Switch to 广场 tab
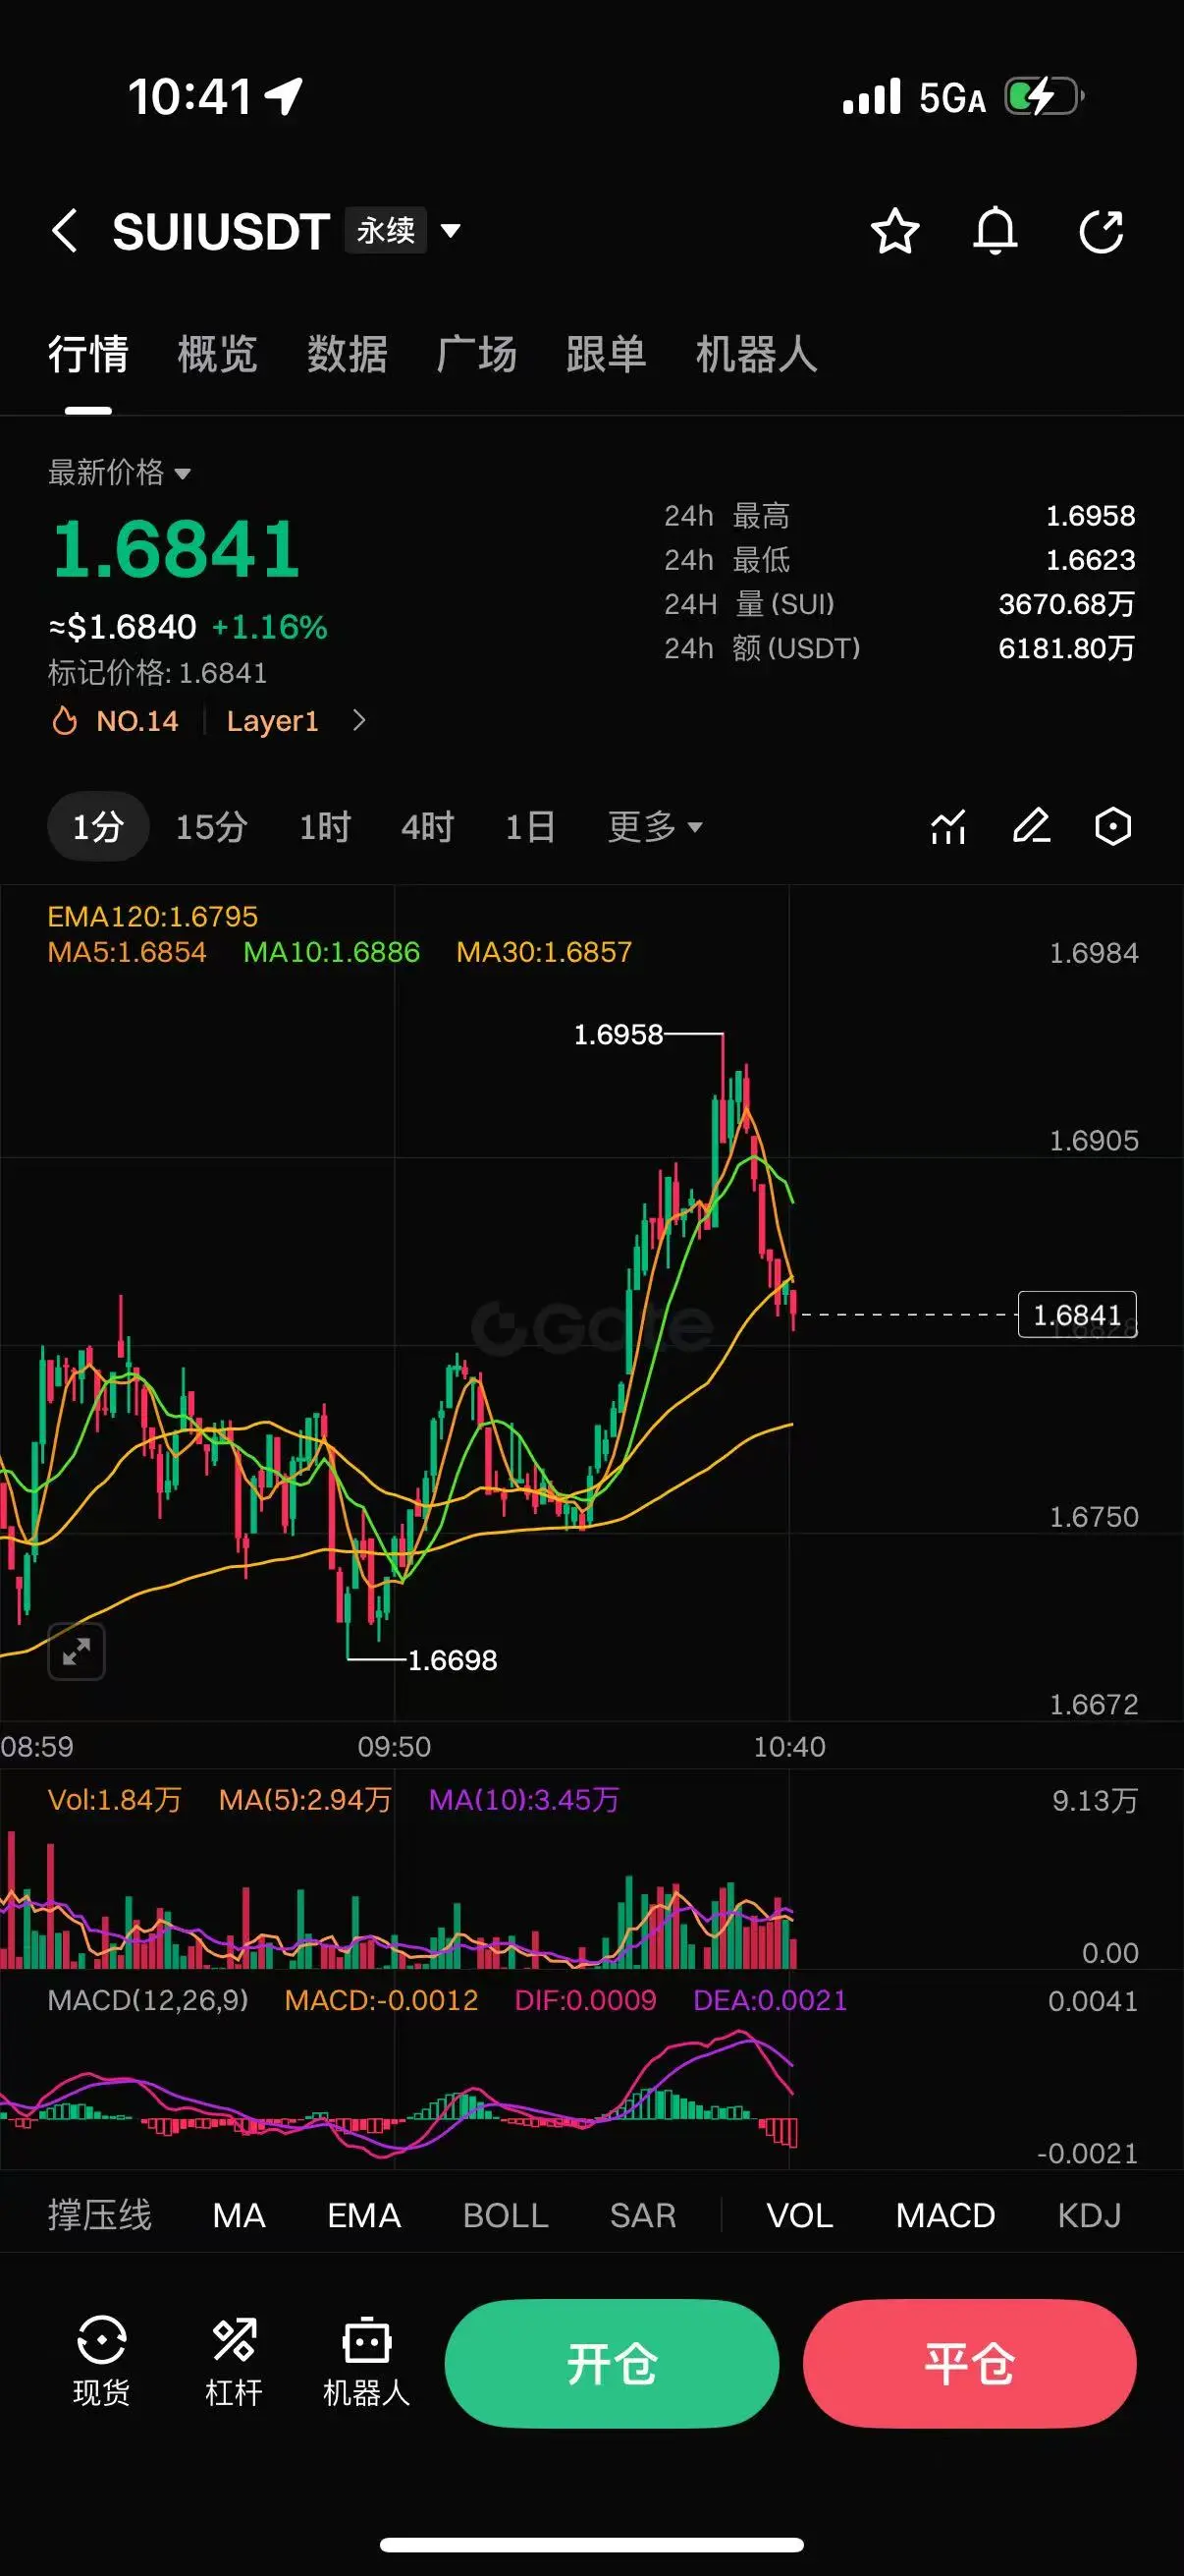Viewport: 1184px width, 2576px height. click(476, 355)
